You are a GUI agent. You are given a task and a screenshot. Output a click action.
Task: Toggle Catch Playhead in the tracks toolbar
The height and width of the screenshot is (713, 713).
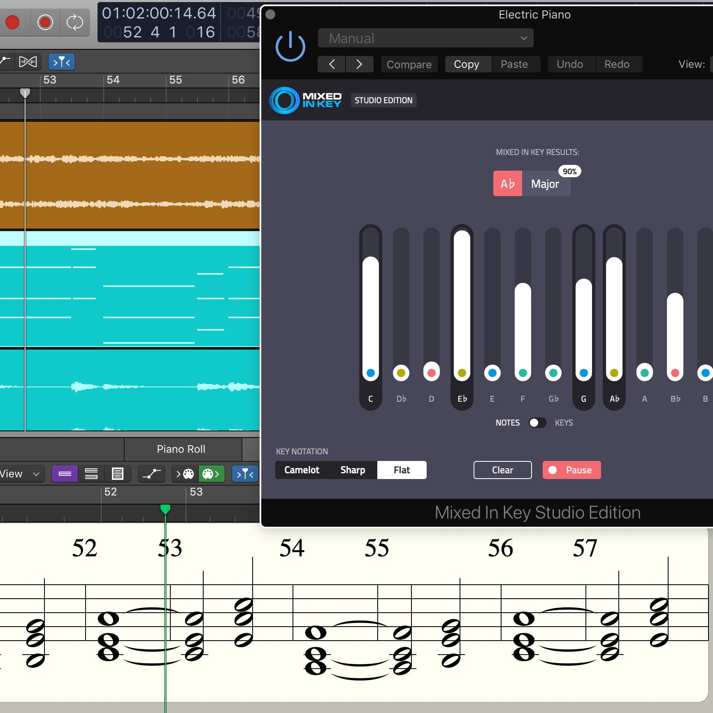point(62,62)
